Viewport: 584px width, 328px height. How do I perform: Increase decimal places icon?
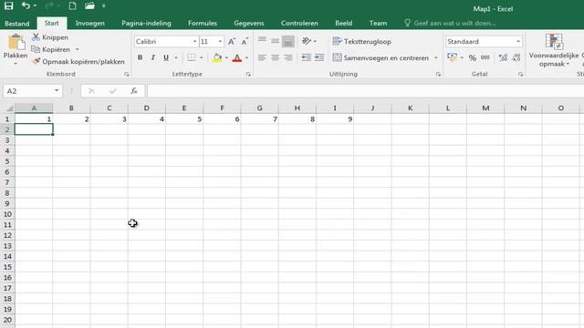(503, 57)
